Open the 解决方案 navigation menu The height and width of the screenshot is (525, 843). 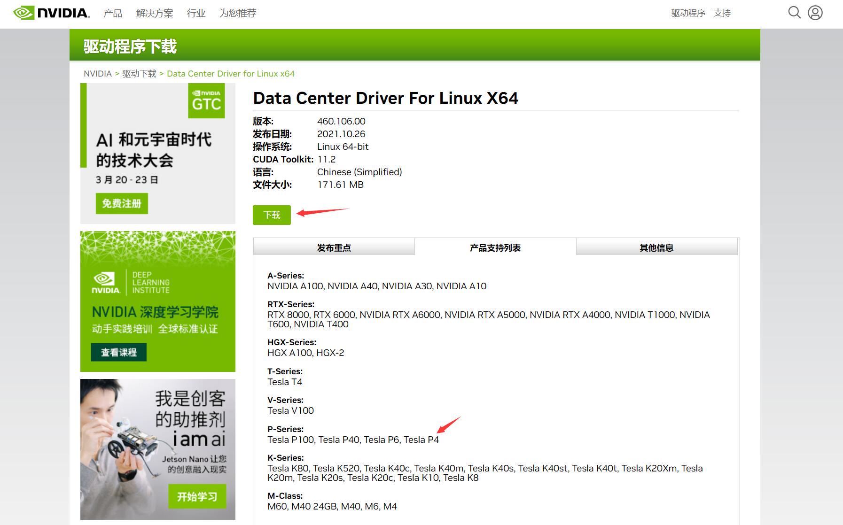[154, 13]
